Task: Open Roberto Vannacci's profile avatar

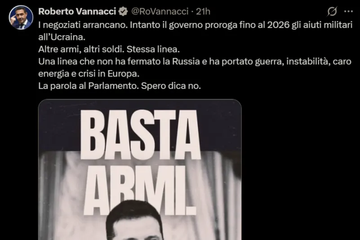Action: [21, 18]
